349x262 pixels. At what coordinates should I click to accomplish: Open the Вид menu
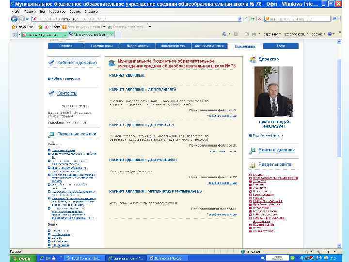tap(42, 11)
